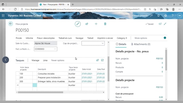Open the Fact. a-Núm. lookup ellipsis
Screen dimensions: 183x103
click(x=55, y=49)
